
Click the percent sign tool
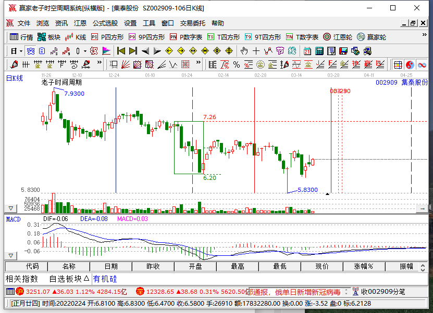237,65
